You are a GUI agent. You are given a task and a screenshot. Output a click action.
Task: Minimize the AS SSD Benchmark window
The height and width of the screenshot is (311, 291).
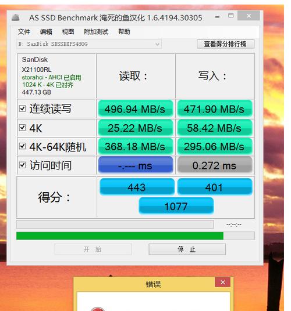click(x=218, y=17)
